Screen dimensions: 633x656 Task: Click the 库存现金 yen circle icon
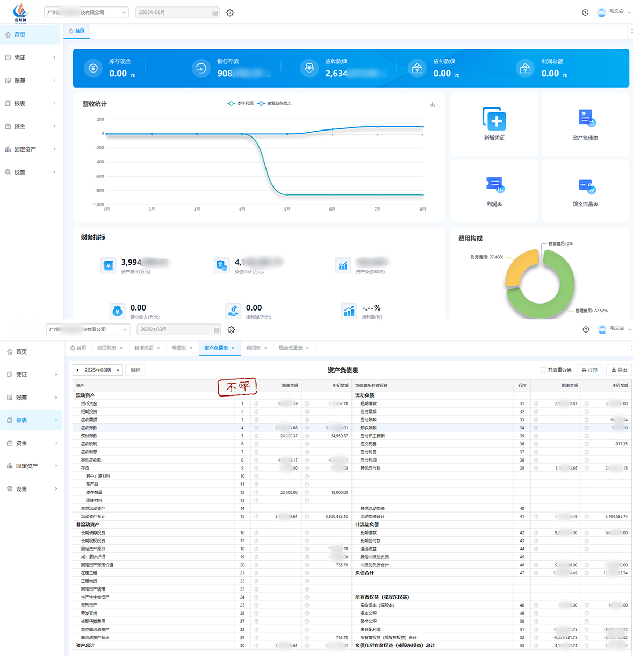point(93,68)
